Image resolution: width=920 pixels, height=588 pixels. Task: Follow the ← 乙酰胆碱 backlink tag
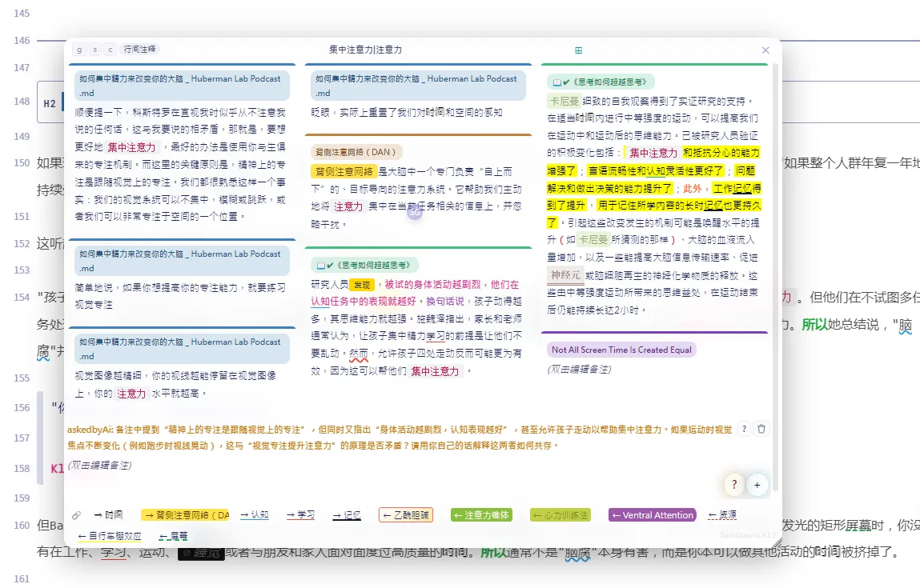[x=406, y=514]
